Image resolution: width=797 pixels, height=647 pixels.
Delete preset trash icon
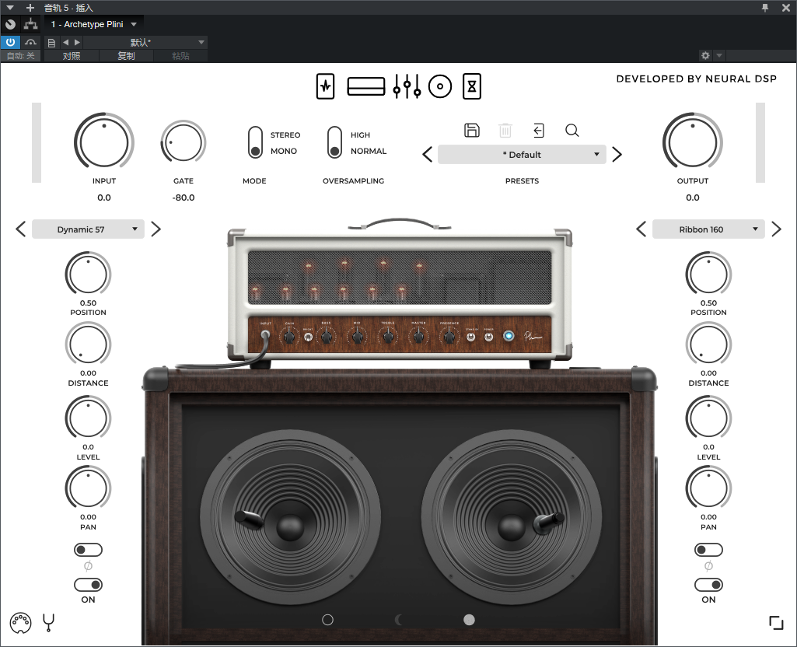(x=505, y=131)
